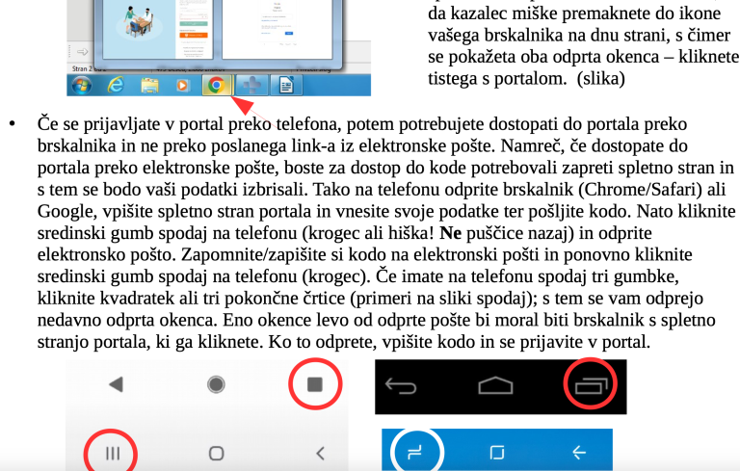740x471 pixels.
Task: Tap the solid square recents button
Action: click(x=314, y=385)
